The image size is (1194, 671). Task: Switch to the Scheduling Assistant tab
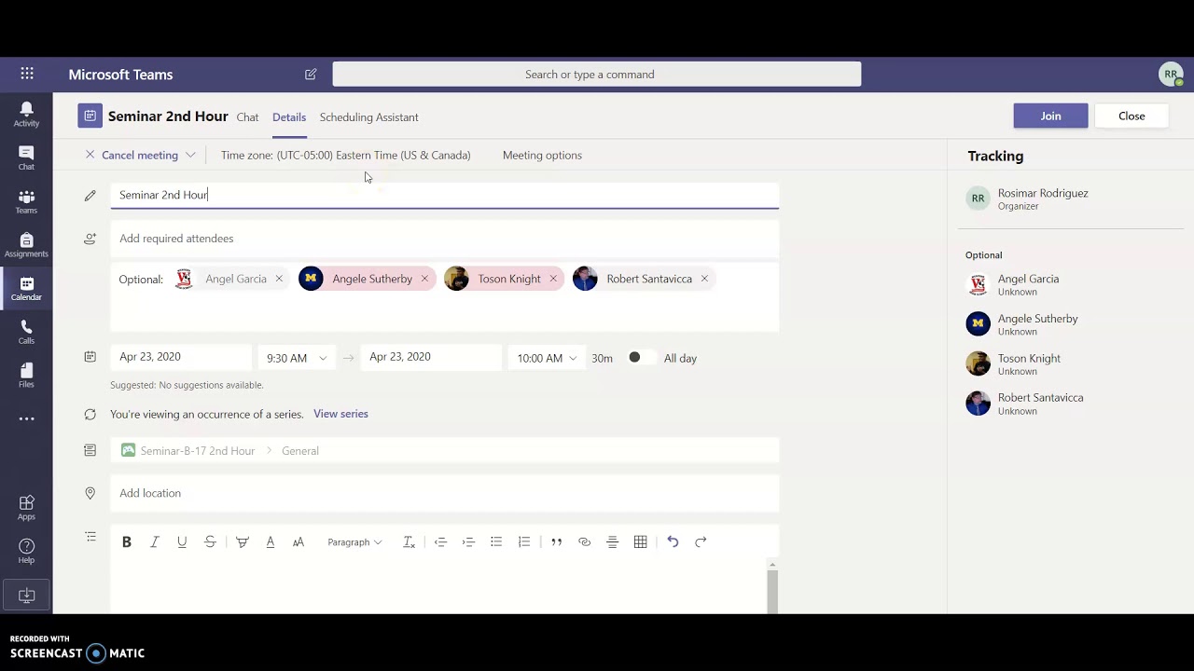[368, 117]
